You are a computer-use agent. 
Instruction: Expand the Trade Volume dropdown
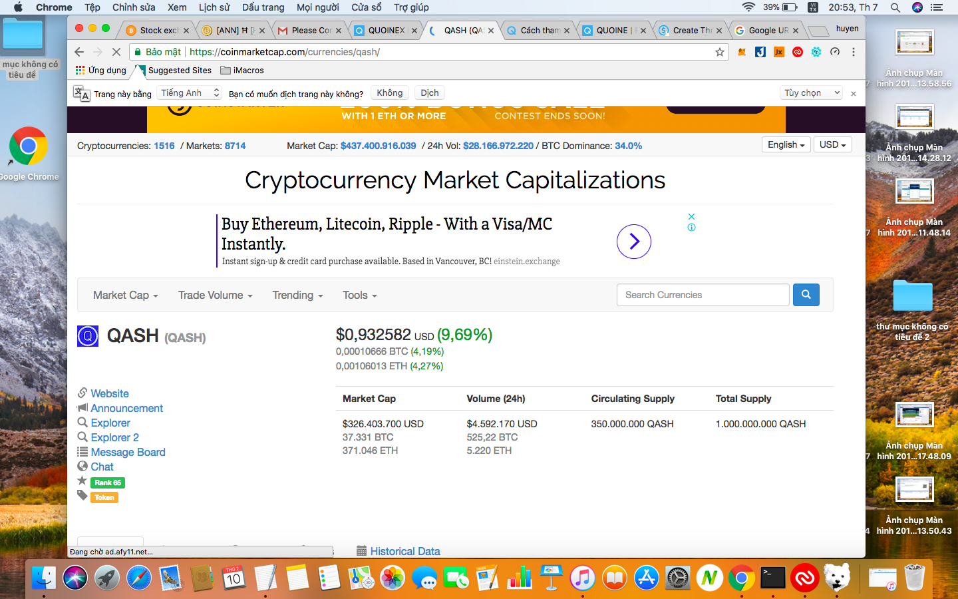tap(216, 295)
